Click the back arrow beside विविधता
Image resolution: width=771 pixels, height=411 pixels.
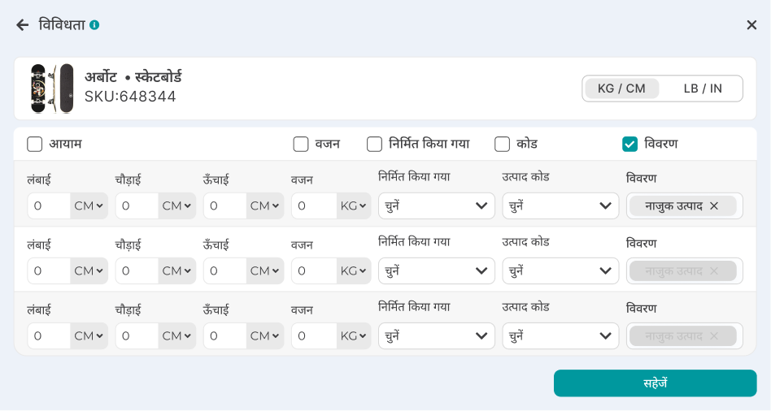[22, 25]
